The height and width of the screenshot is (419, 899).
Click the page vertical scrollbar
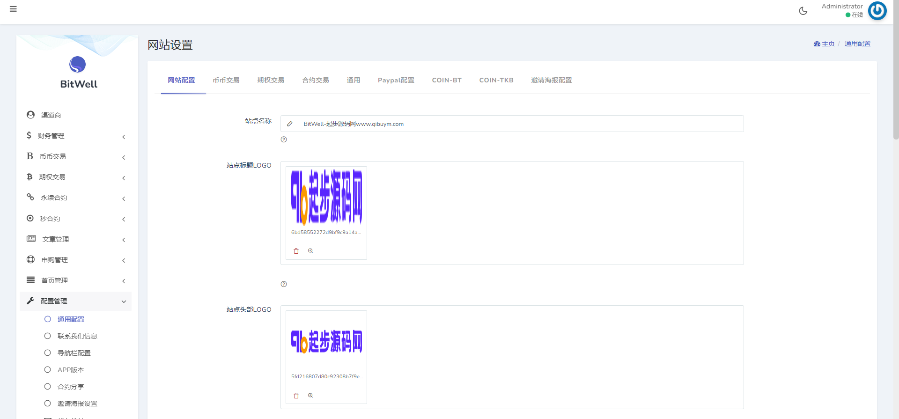[896, 70]
